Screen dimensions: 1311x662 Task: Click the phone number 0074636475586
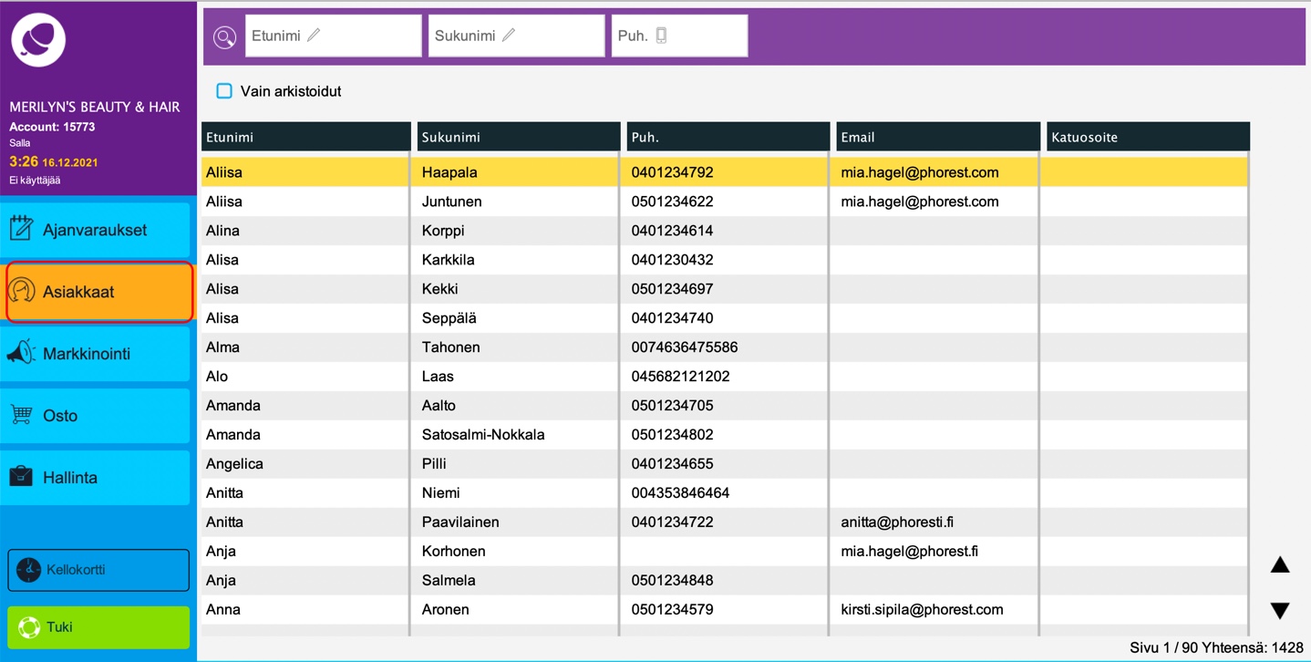(685, 347)
